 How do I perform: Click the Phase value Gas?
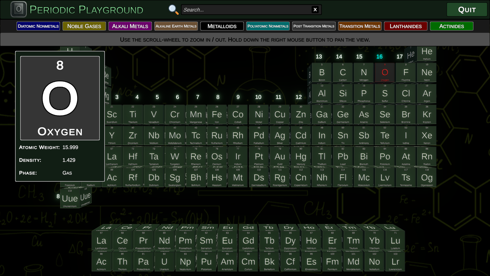tap(67, 173)
